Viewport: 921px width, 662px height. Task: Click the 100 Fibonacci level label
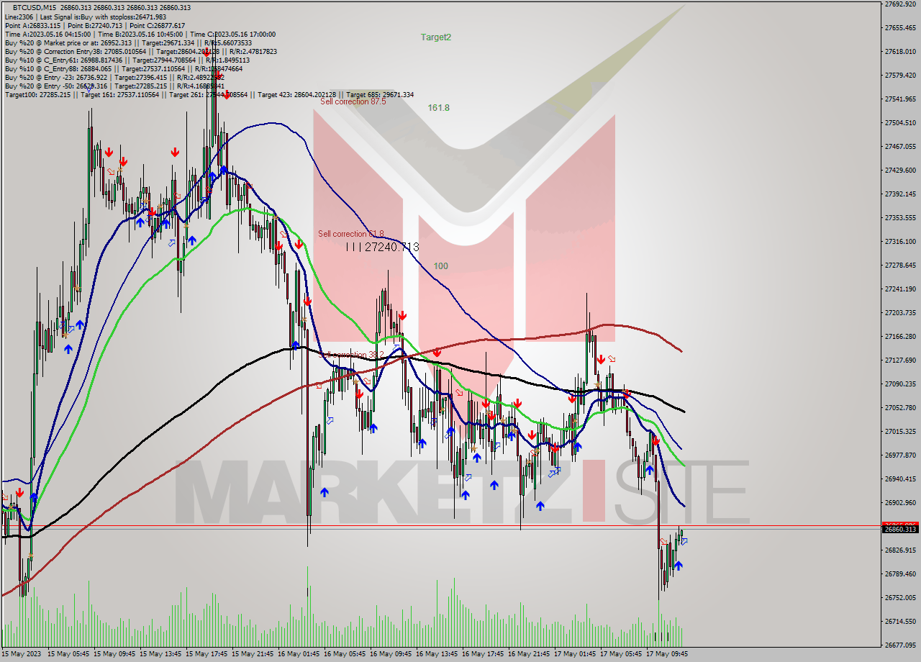(x=440, y=266)
